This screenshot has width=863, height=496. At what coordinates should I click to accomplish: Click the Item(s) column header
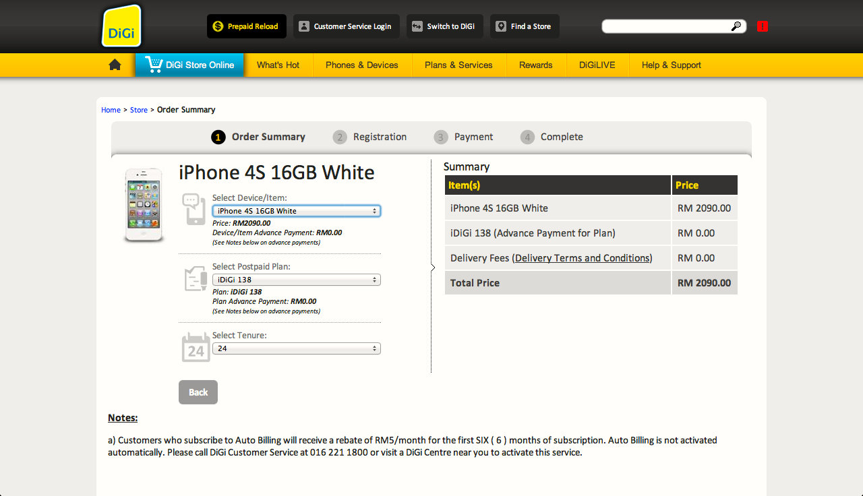pyautogui.click(x=558, y=185)
